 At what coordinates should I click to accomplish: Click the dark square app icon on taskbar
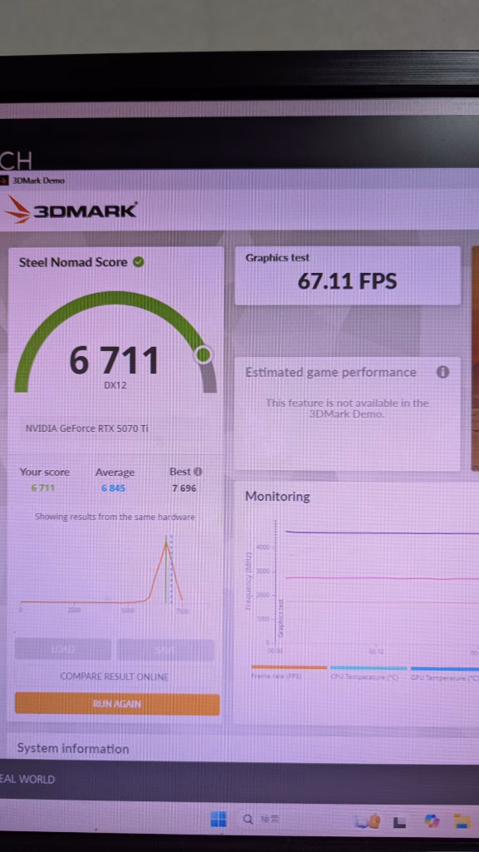point(400,823)
